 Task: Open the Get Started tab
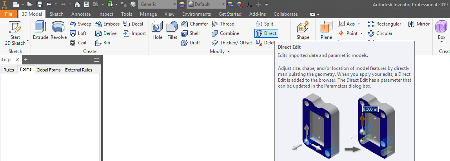(x=230, y=14)
